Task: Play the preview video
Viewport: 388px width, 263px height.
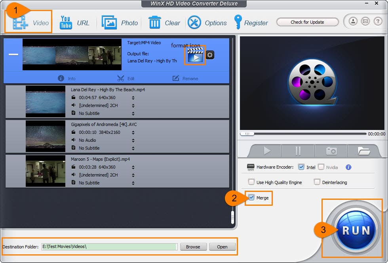Action: [x=267, y=151]
